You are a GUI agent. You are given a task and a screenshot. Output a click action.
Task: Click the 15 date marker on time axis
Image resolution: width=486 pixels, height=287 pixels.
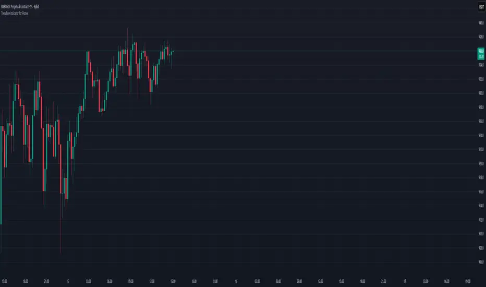coord(68,280)
